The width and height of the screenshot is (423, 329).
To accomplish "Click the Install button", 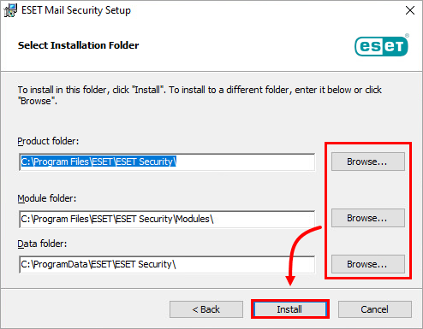I will (x=290, y=309).
